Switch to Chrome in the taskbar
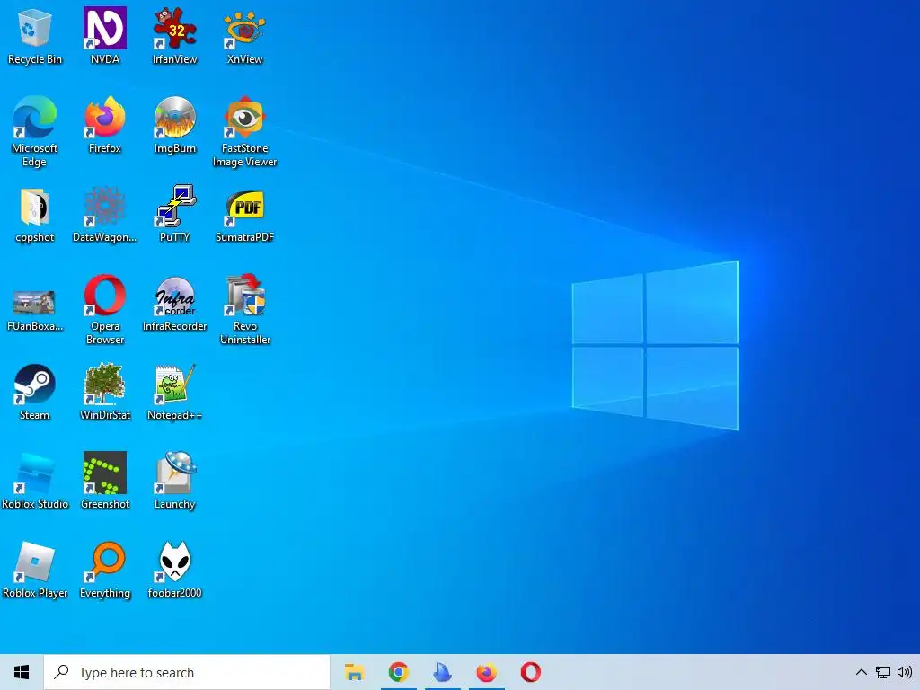Viewport: 920px width, 690px height. coord(398,672)
